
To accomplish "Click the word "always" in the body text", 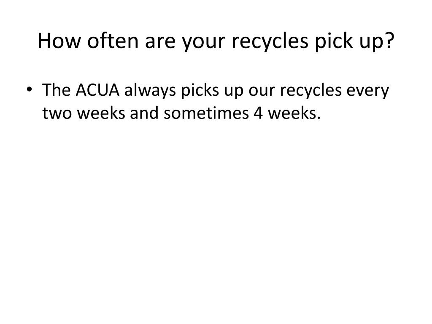I will point(150,91).
